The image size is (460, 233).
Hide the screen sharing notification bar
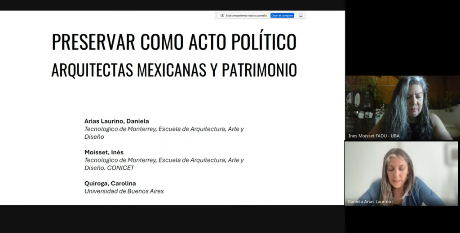click(x=301, y=15)
